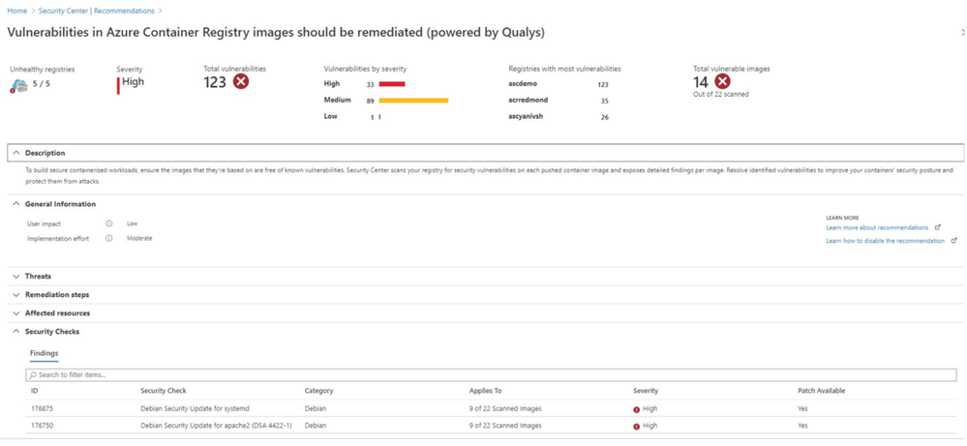
Task: Click the High severity red bar
Action: pos(392,84)
